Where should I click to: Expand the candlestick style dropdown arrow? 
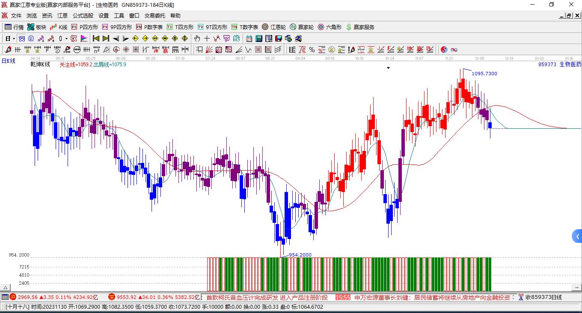click(x=66, y=38)
